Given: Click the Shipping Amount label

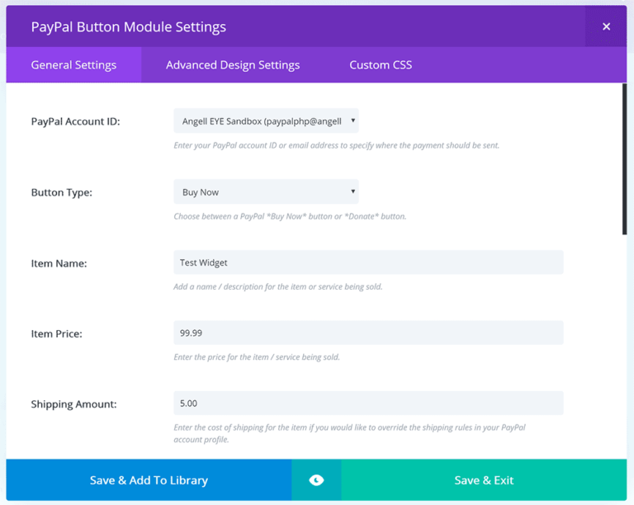Looking at the screenshot, I should (74, 404).
